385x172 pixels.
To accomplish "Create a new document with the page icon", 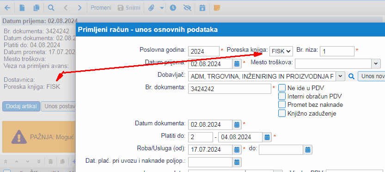I will point(22,8).
